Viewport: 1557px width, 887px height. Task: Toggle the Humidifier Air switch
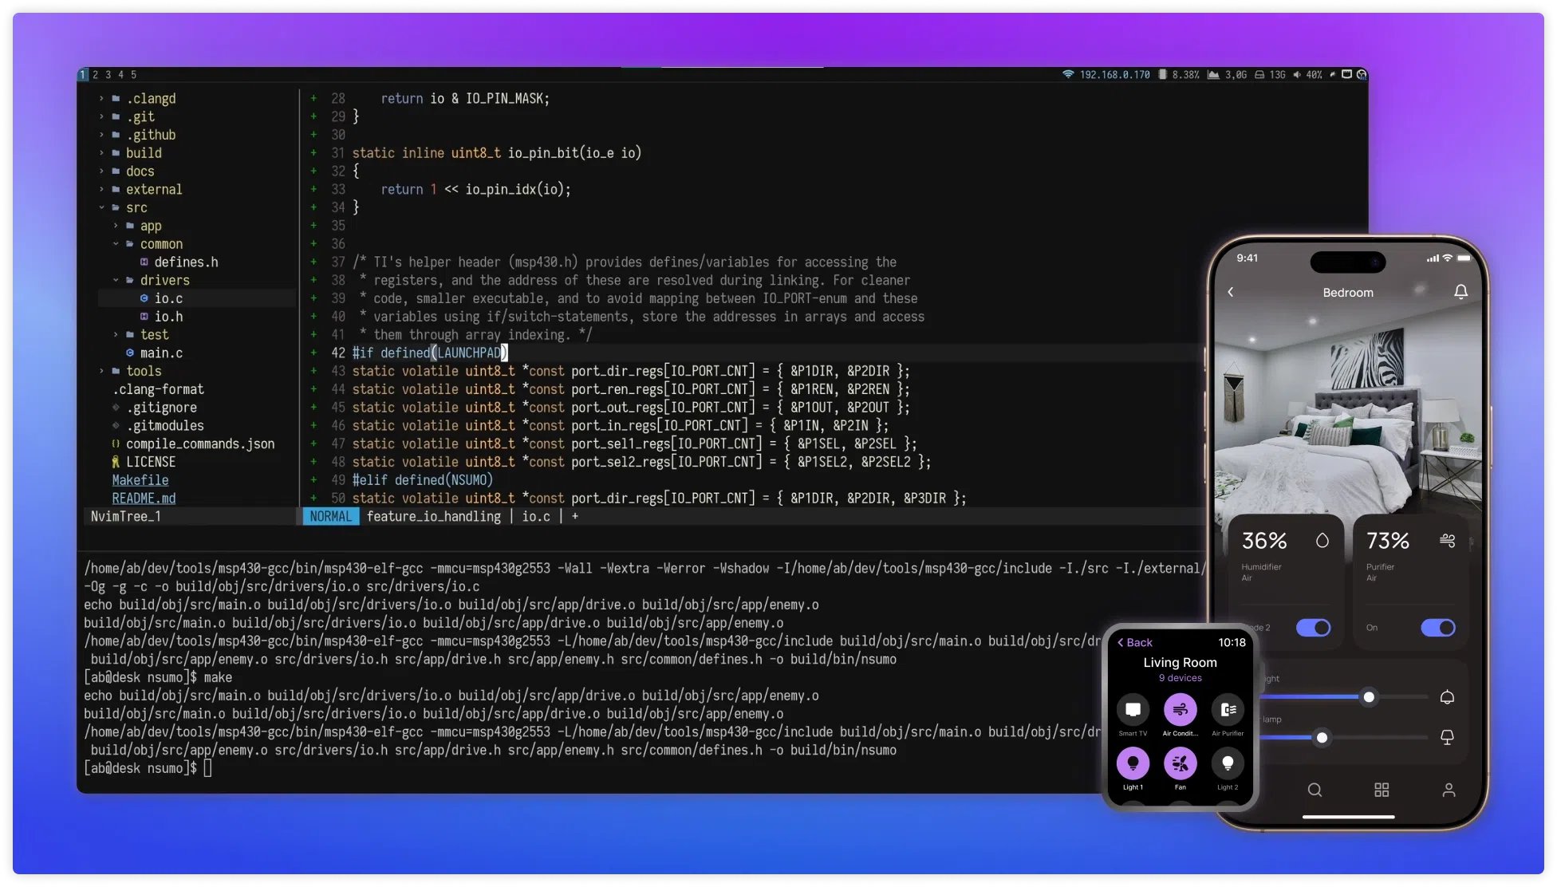tap(1313, 628)
